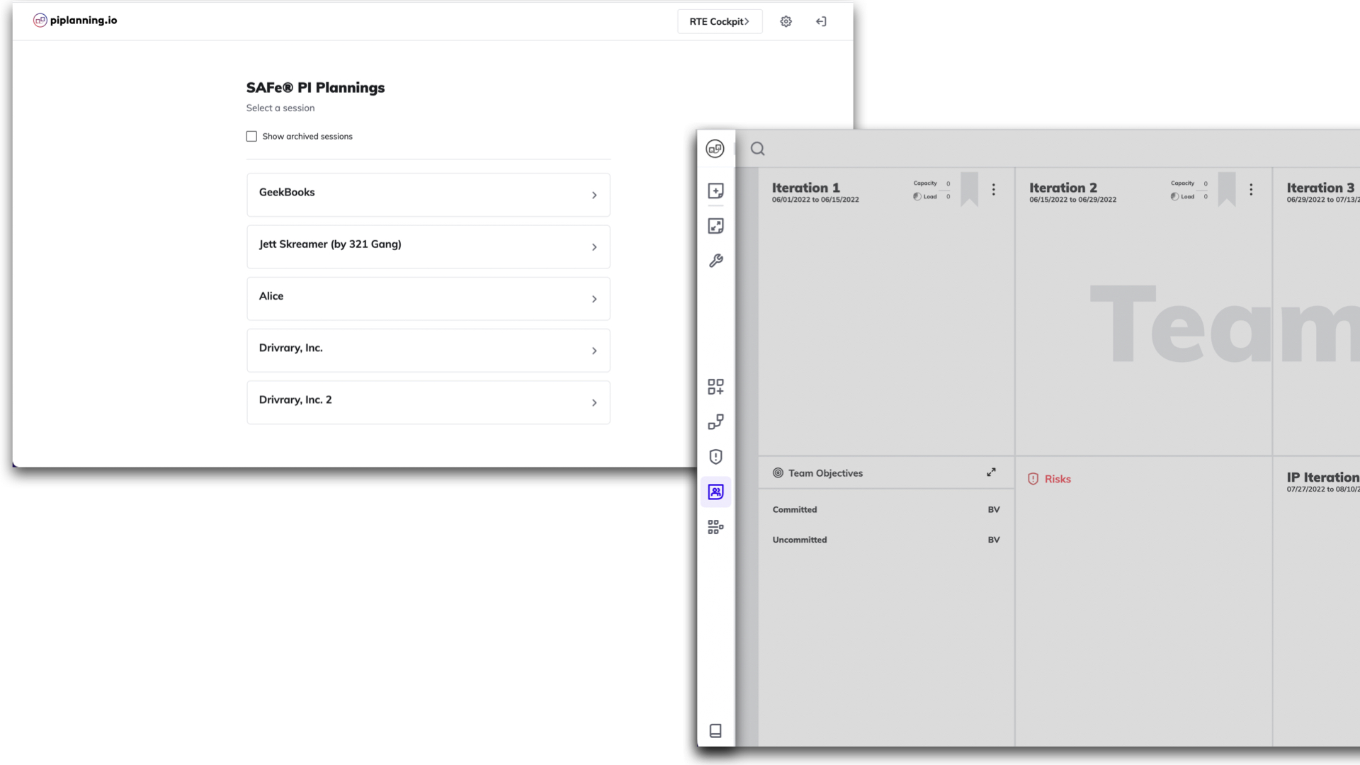Open the book icon at sidebar bottom
This screenshot has height=765, width=1360.
[715, 730]
